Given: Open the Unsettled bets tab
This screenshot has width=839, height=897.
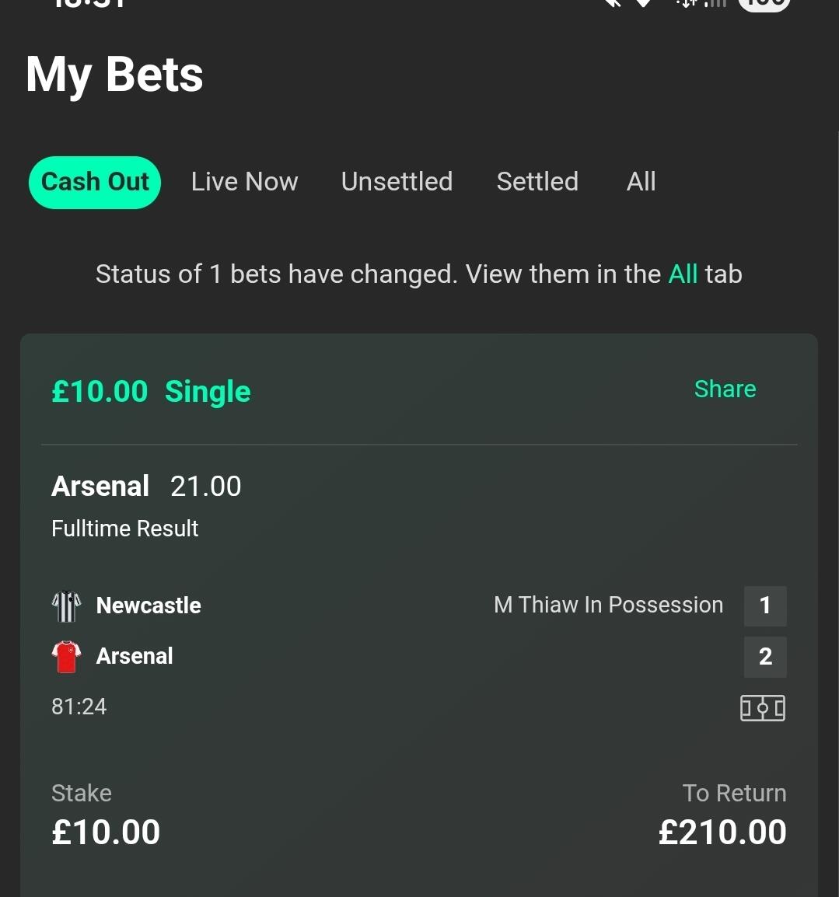Looking at the screenshot, I should tap(397, 182).
